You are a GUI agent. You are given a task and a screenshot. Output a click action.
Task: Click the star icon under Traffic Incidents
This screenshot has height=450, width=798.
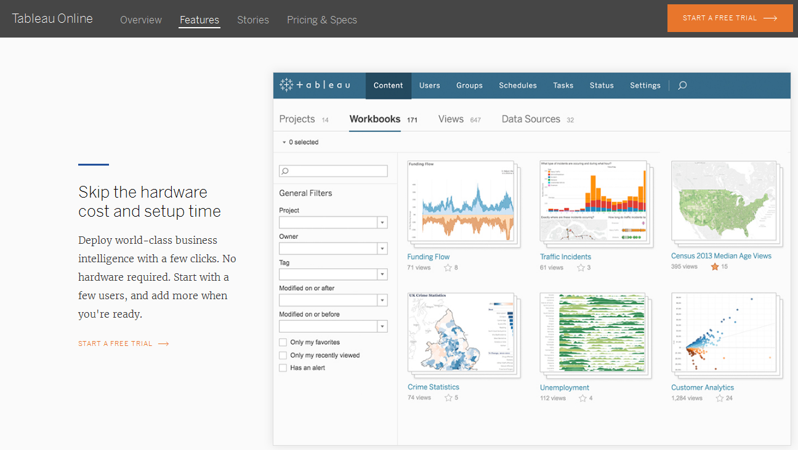pos(581,268)
